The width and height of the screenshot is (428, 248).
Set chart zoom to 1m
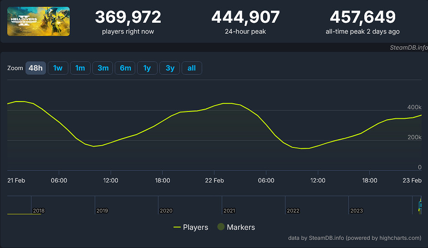point(80,68)
